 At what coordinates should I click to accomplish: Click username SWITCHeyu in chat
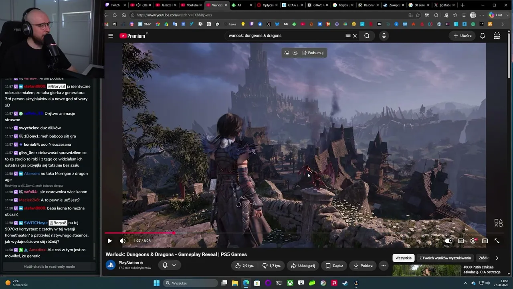click(x=35, y=223)
